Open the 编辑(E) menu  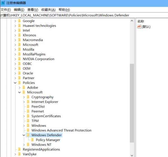[19, 10]
